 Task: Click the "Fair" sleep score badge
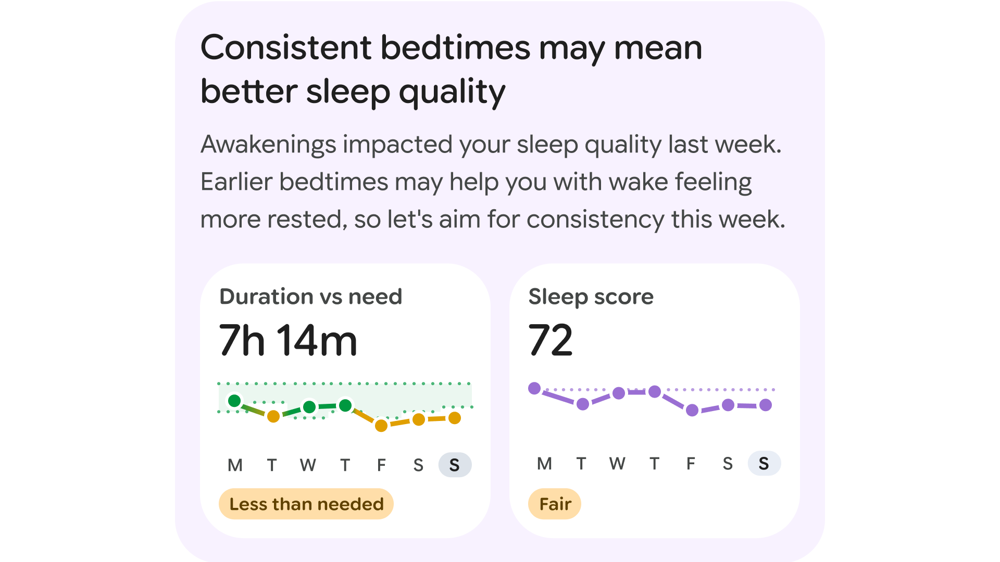coord(555,504)
